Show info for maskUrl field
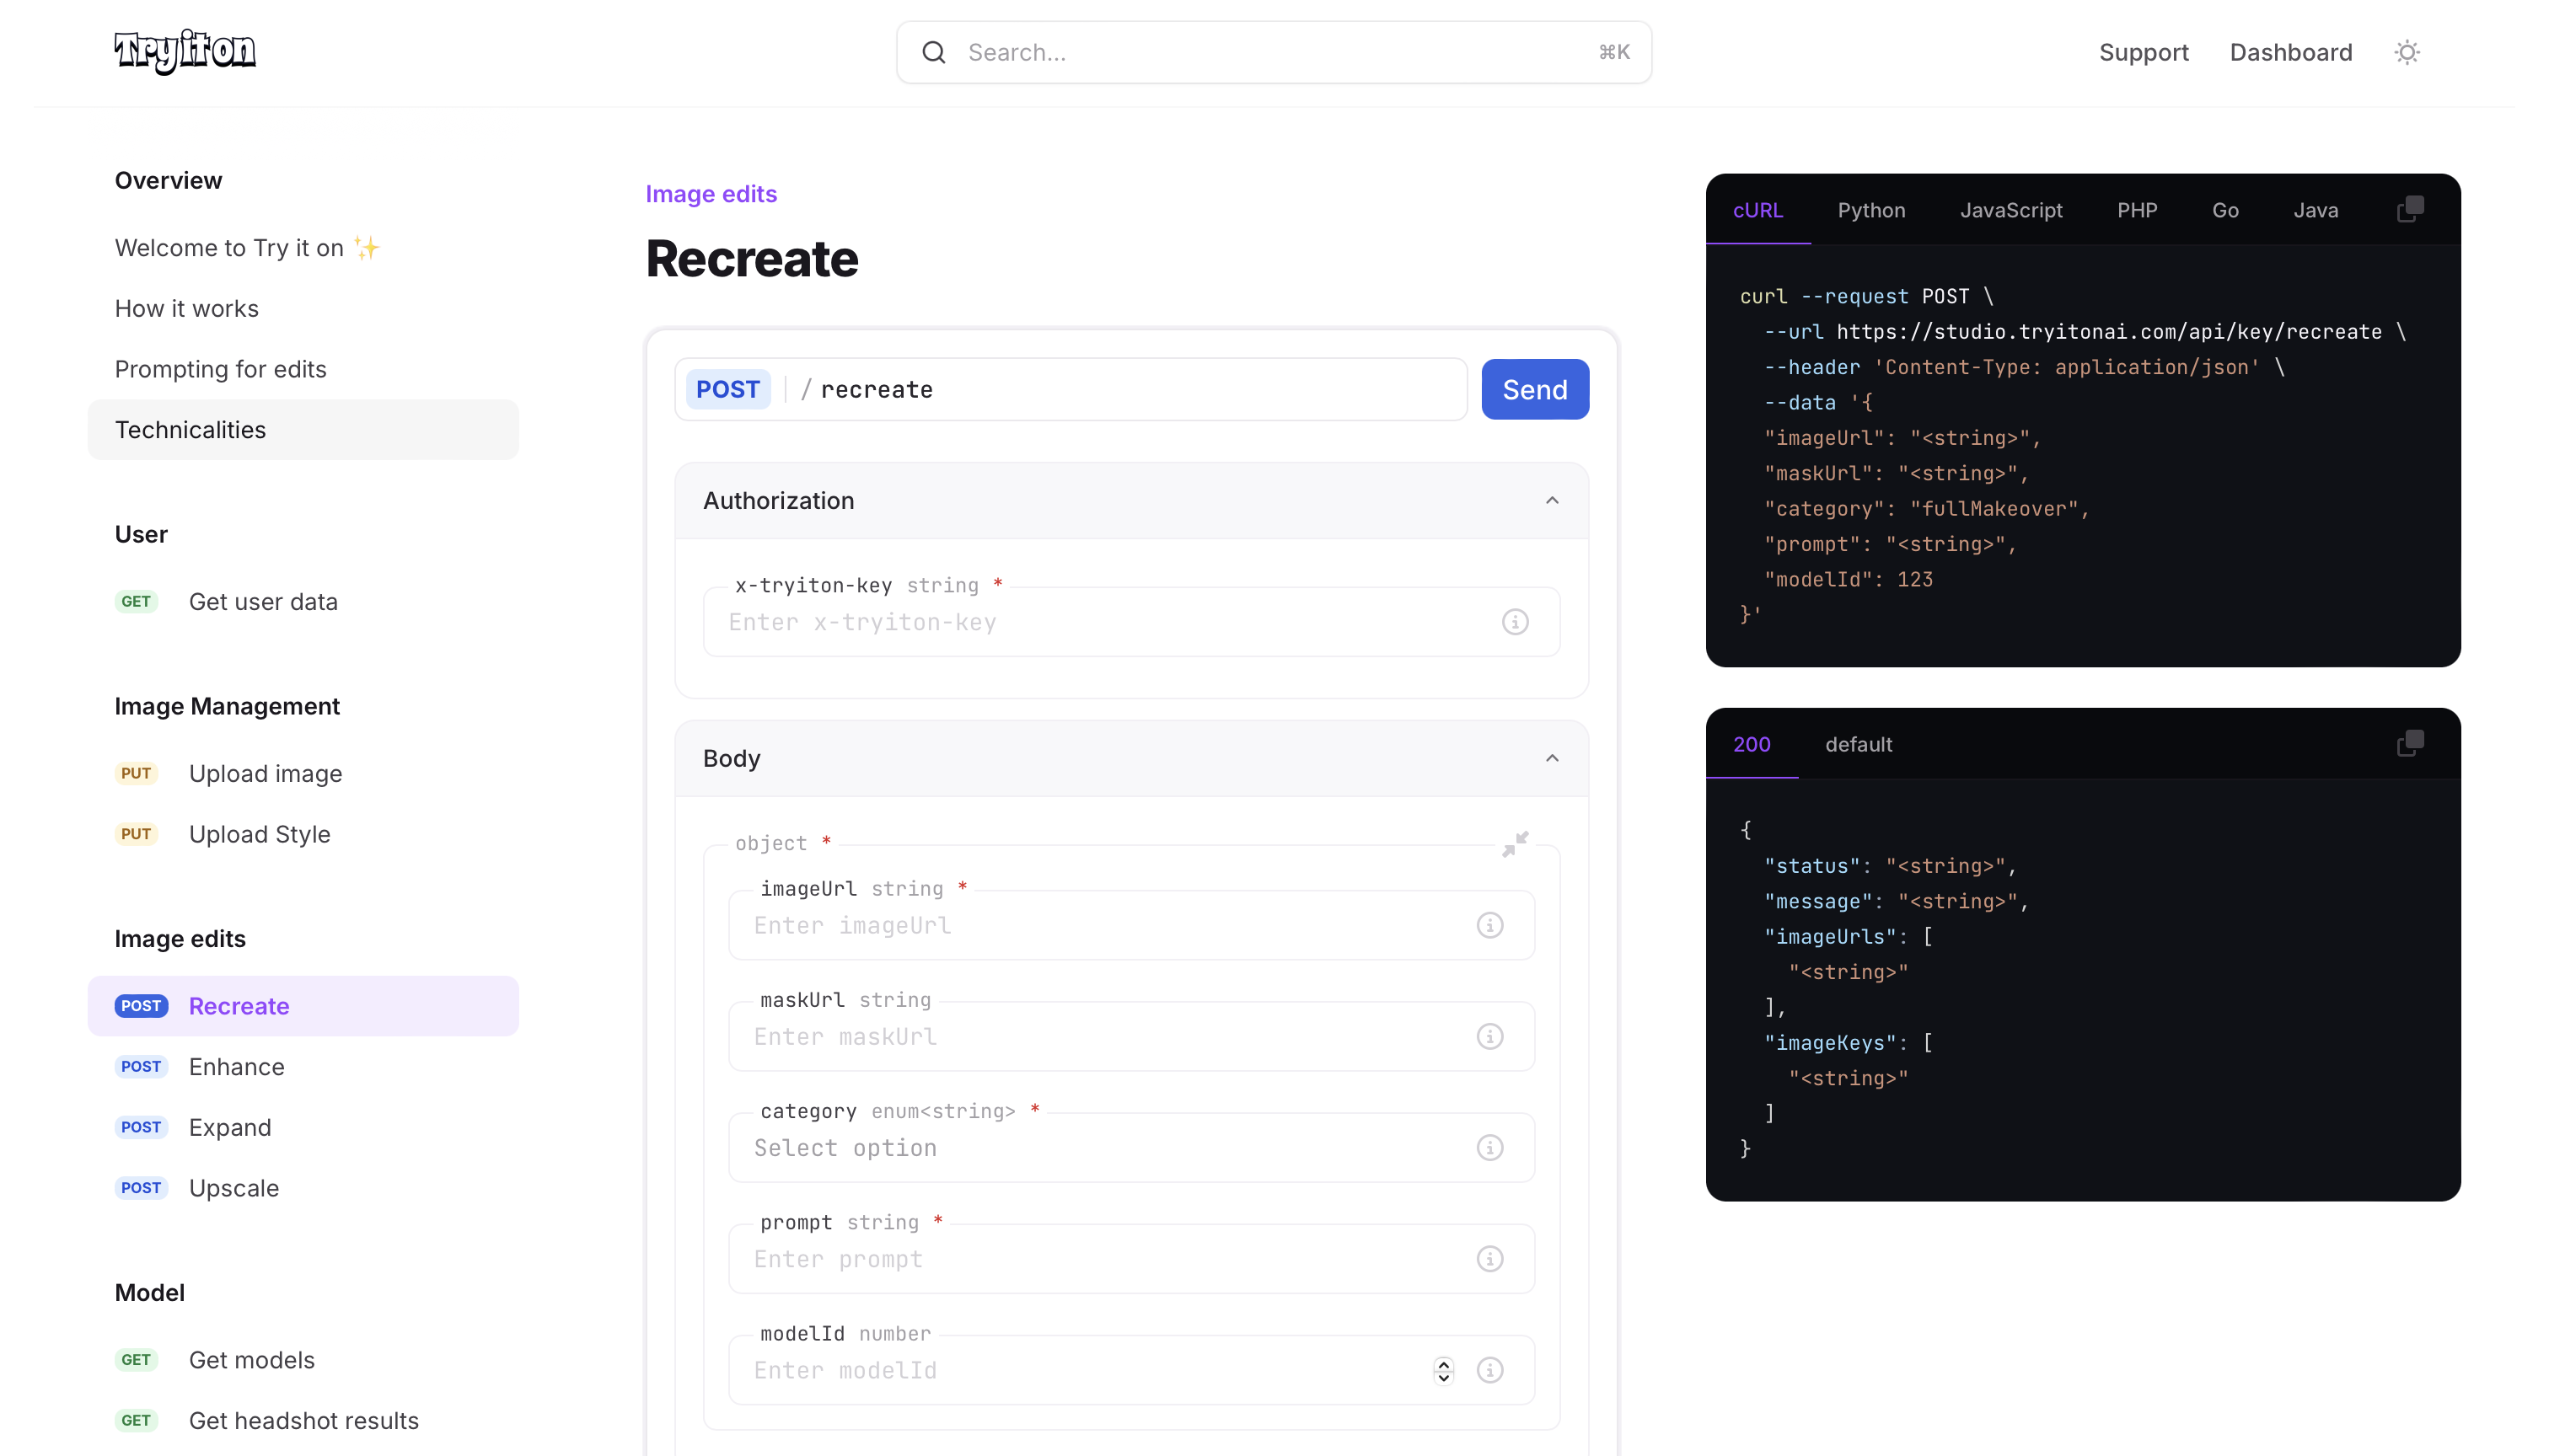2549x1456 pixels. point(1489,1036)
